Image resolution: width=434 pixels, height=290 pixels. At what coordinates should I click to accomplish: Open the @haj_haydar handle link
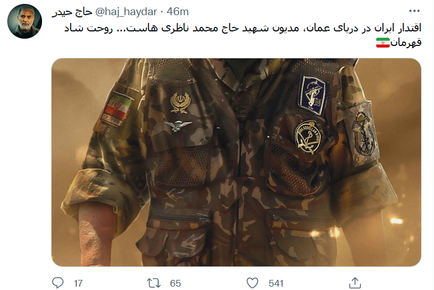tap(126, 12)
